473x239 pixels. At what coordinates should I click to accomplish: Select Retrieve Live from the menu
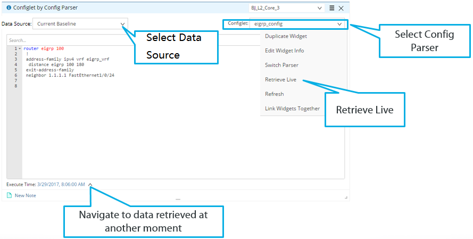click(x=280, y=79)
